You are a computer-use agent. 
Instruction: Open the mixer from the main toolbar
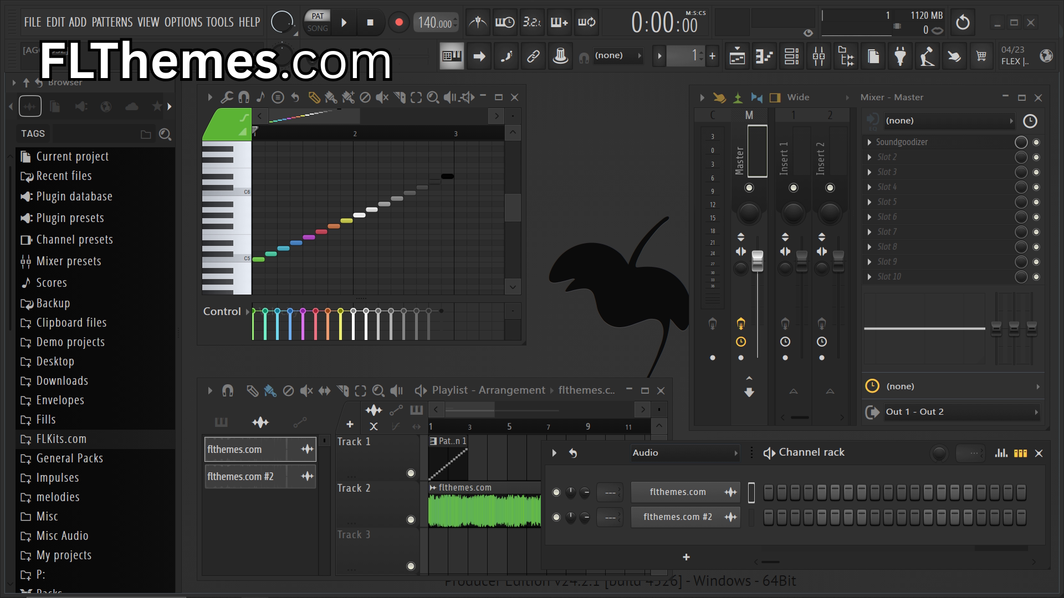point(819,56)
